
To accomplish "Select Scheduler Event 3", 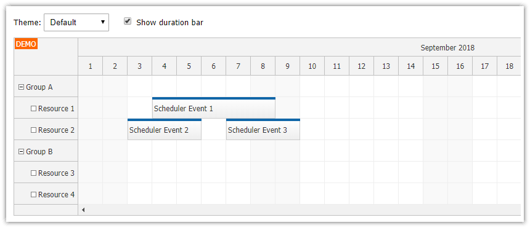I will pyautogui.click(x=263, y=130).
